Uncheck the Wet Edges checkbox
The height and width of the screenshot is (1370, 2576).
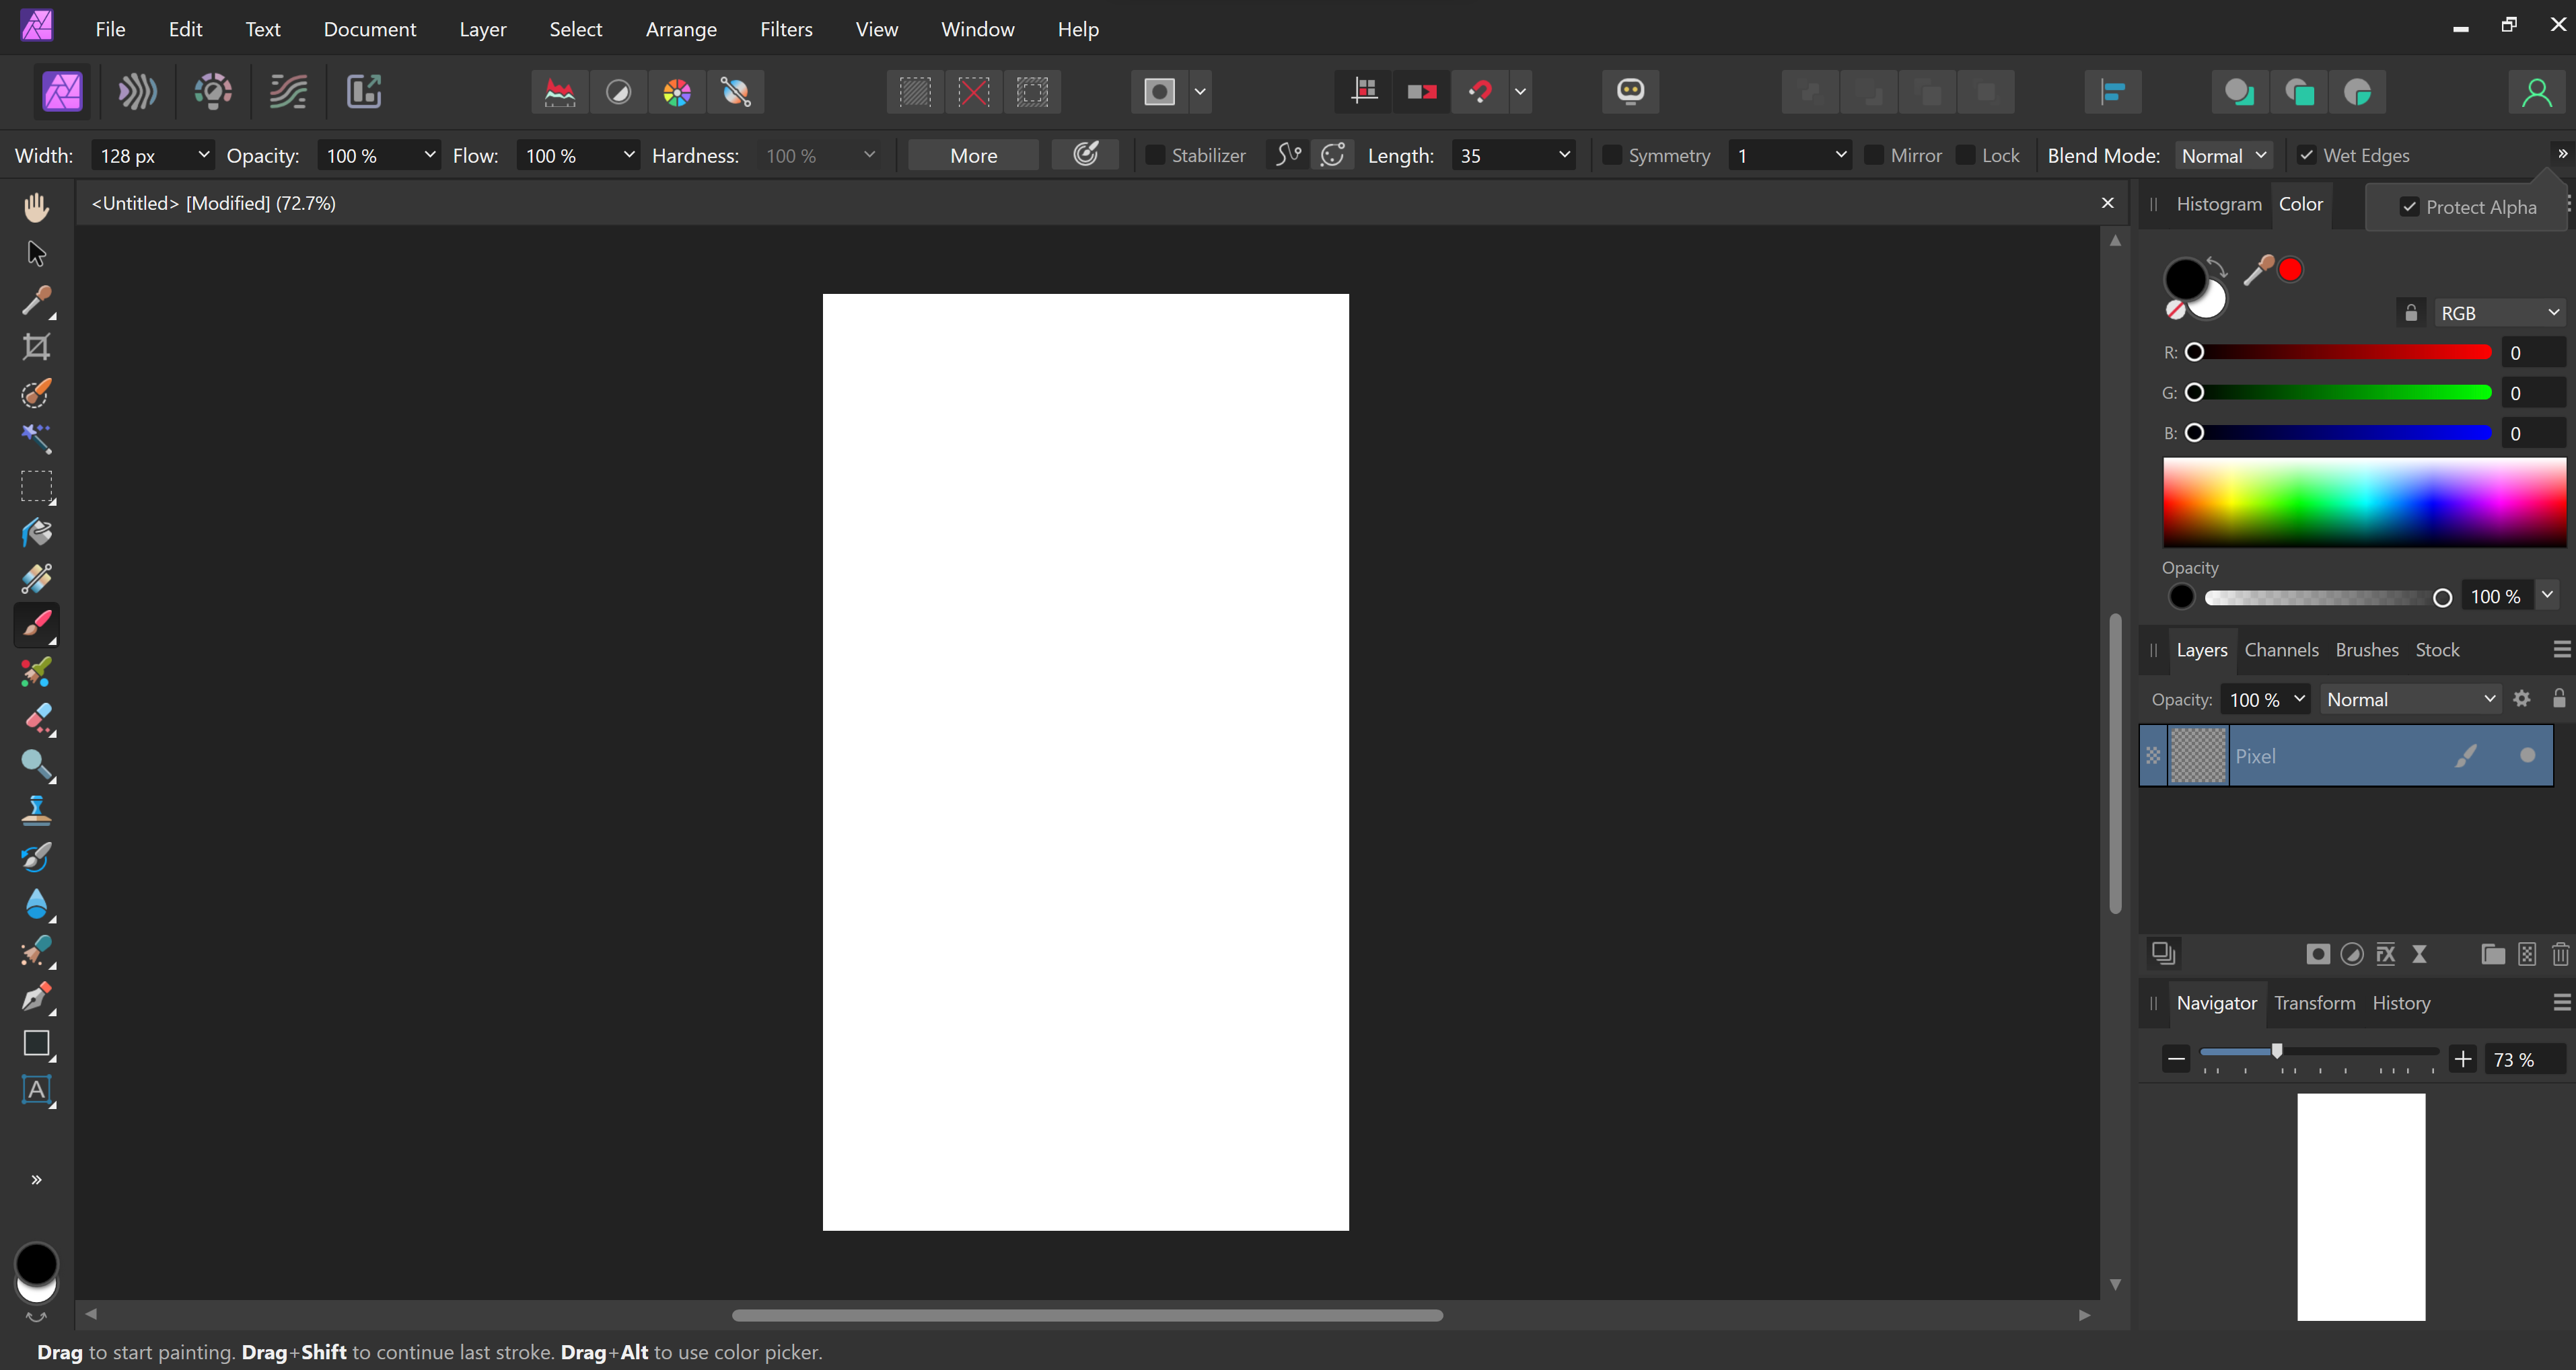point(2306,155)
